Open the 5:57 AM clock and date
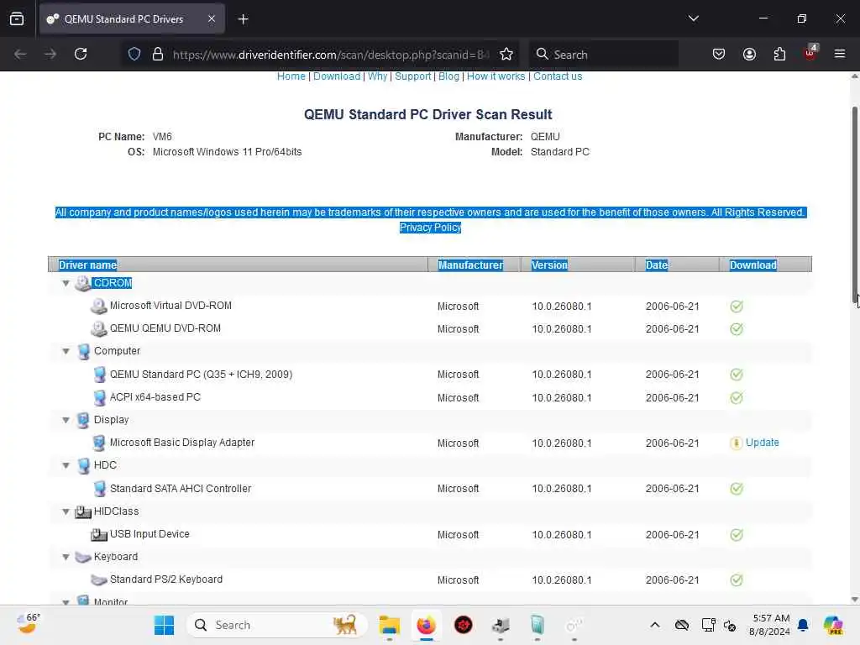This screenshot has width=860, height=645. (x=769, y=625)
